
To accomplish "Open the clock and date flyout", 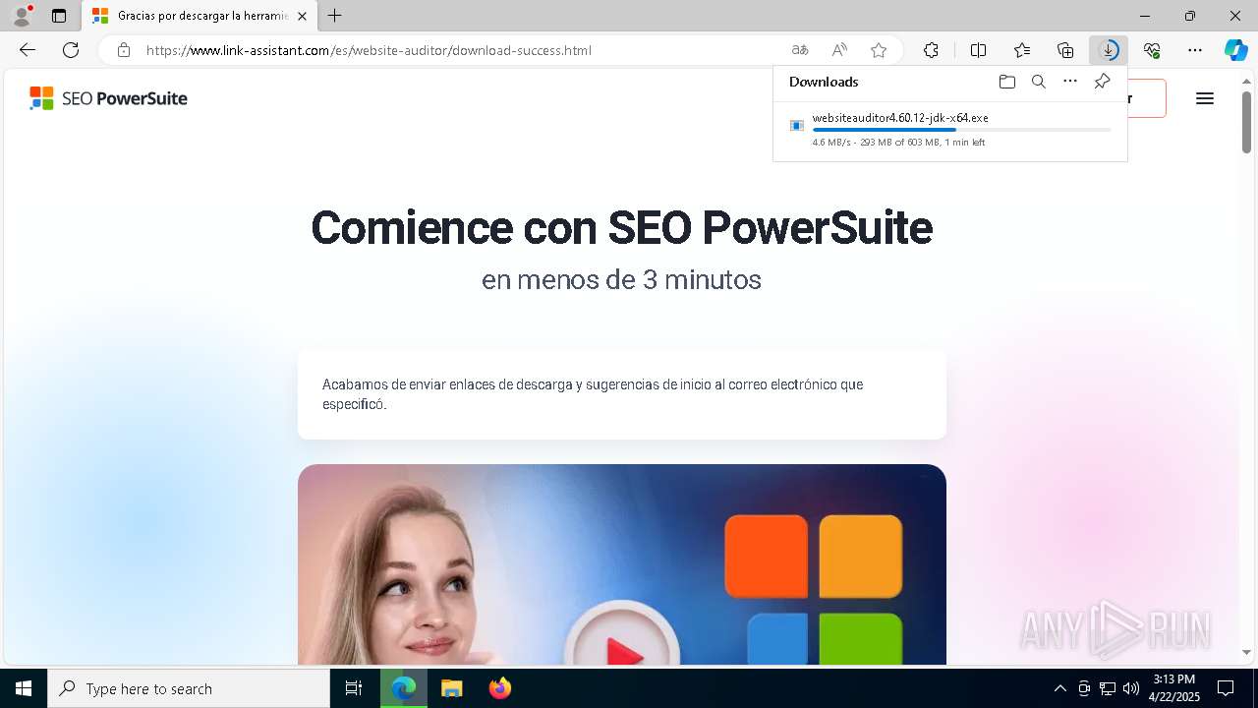I will (x=1173, y=688).
